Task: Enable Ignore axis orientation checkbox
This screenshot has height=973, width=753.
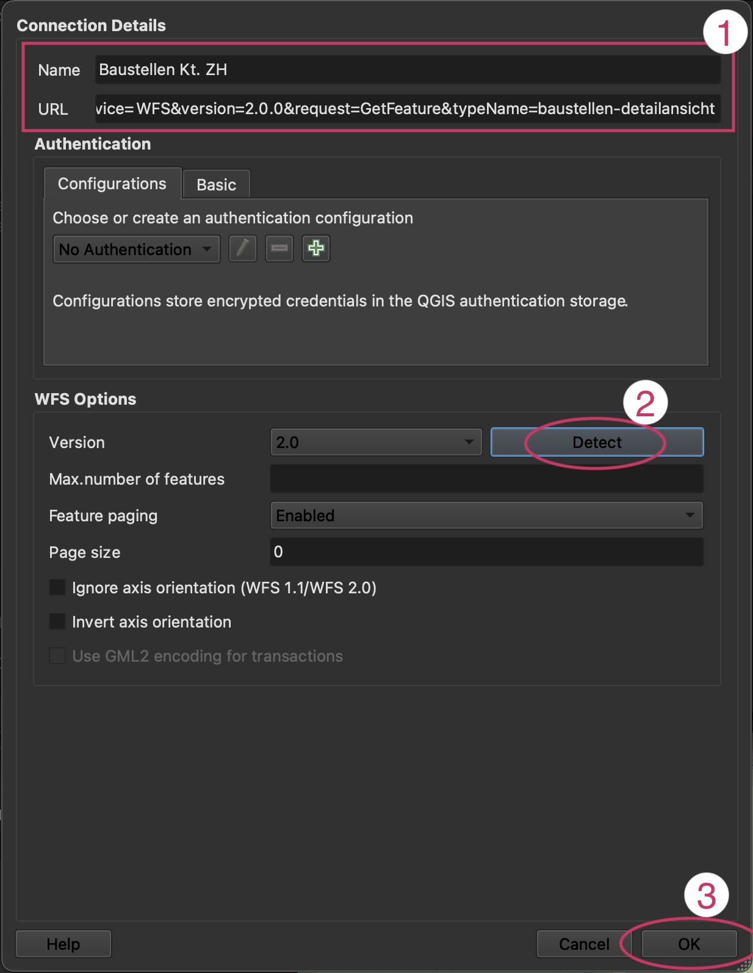Action: tap(57, 588)
